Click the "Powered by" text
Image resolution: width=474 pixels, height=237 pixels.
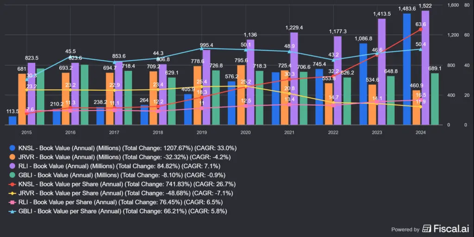point(405,229)
